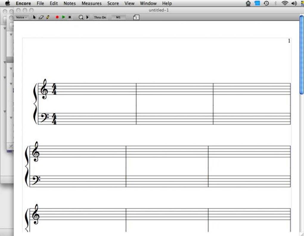Click the Wi-Fi status icon
This screenshot has height=236, width=304.
coord(285,3)
